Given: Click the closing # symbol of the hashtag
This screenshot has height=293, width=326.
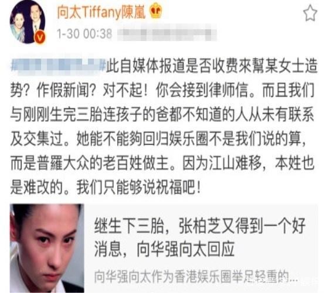Looking at the screenshot, I should (103, 65).
